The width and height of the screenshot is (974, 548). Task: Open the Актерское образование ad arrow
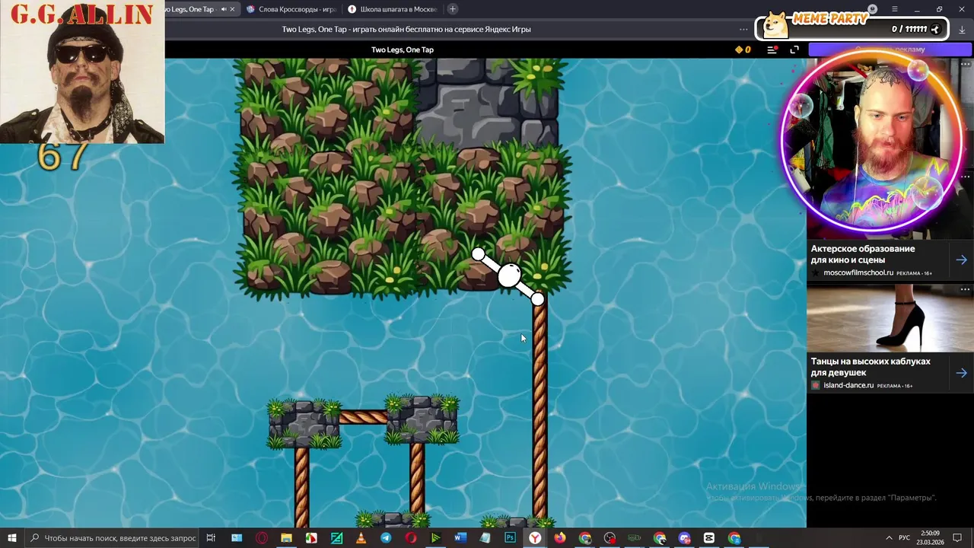click(962, 260)
